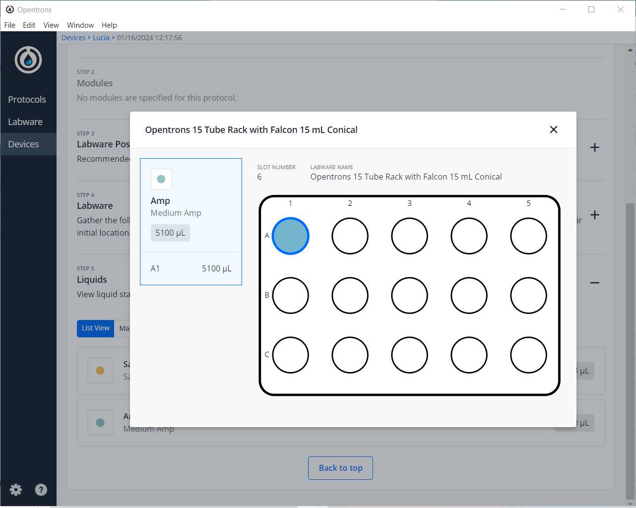Click the scrollbar up arrow

tap(630, 50)
